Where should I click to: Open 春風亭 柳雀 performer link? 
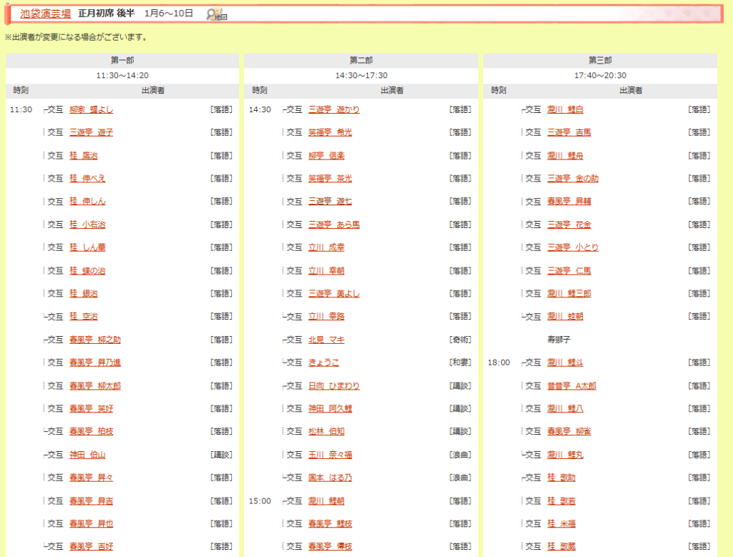pyautogui.click(x=569, y=432)
